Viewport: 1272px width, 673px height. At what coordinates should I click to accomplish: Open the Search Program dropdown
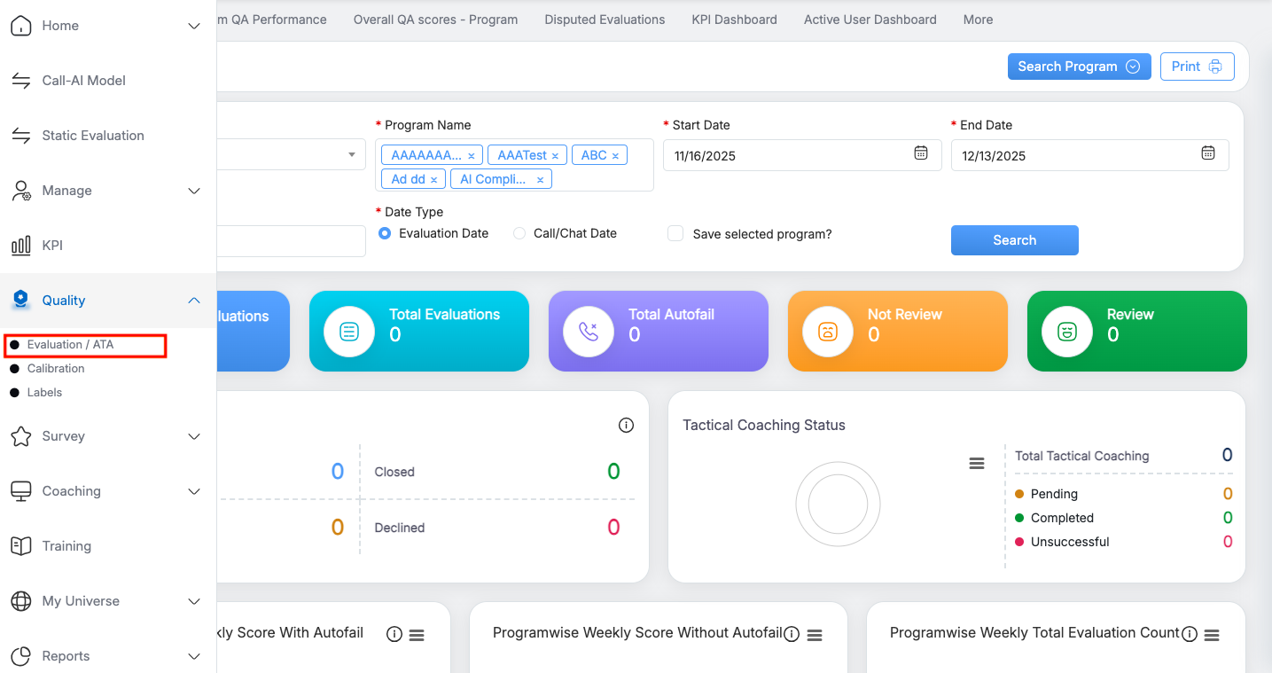pos(1079,67)
